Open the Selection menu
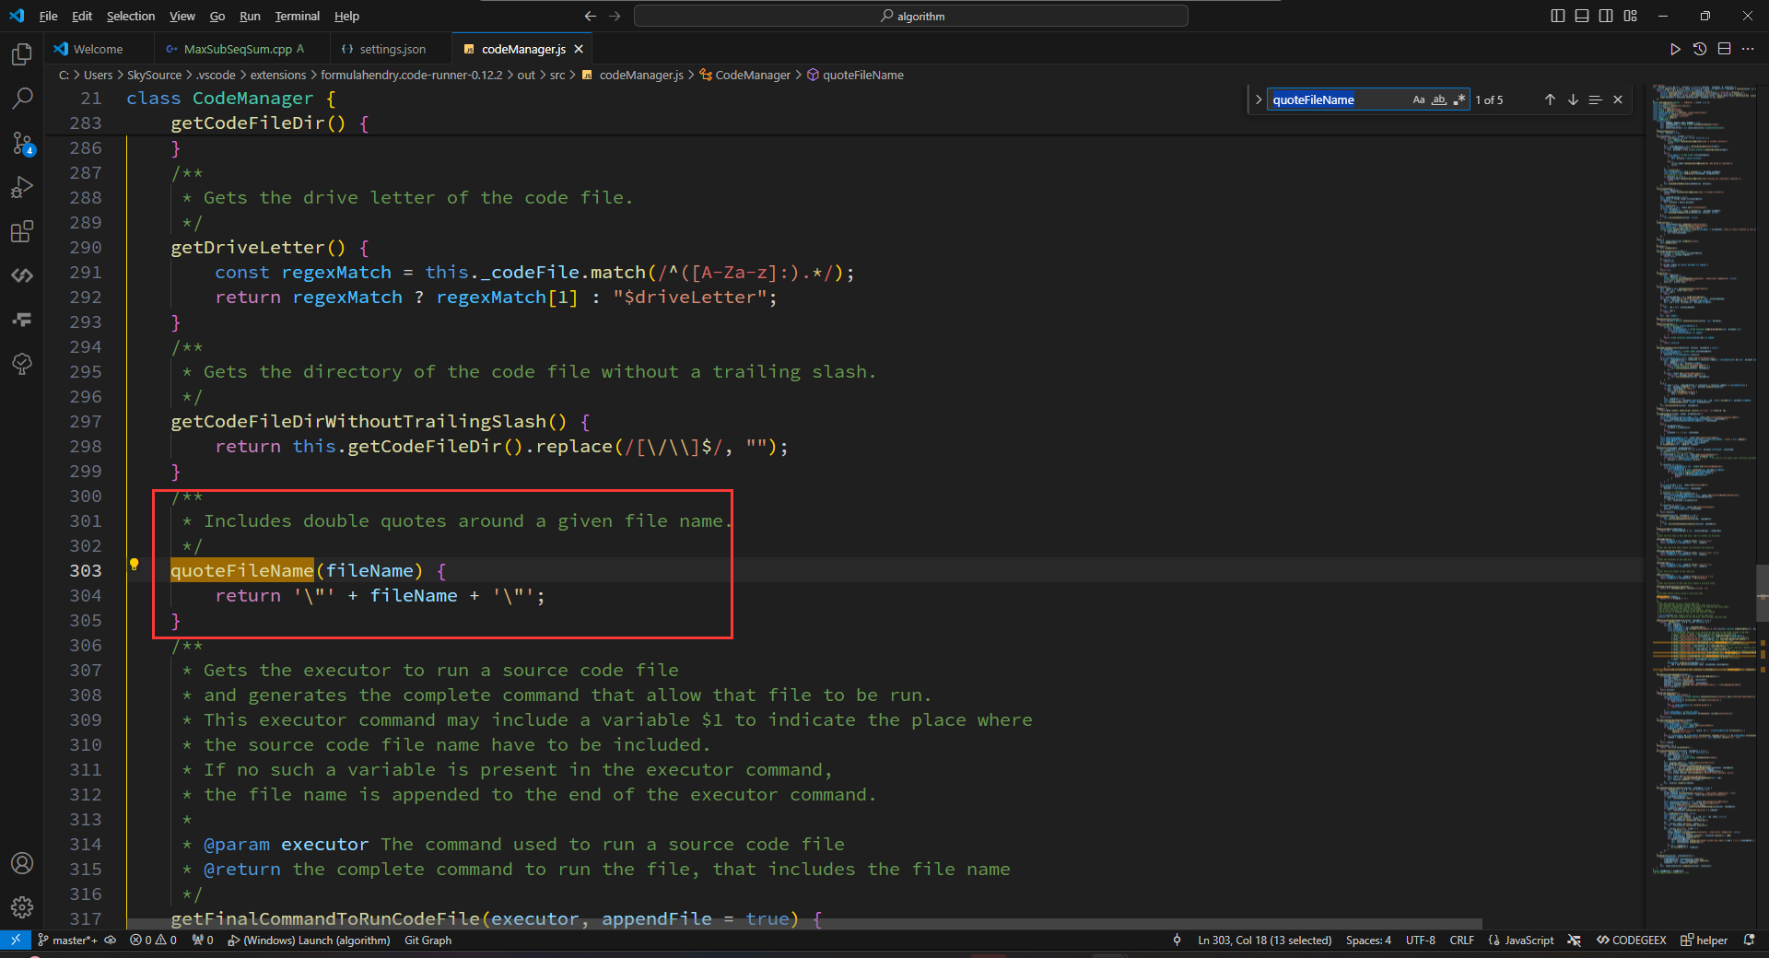This screenshot has width=1769, height=958. tap(131, 16)
